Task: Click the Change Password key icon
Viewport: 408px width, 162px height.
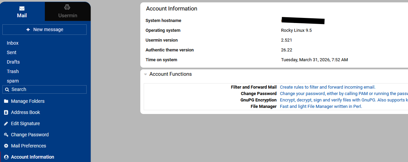Action: [6, 135]
